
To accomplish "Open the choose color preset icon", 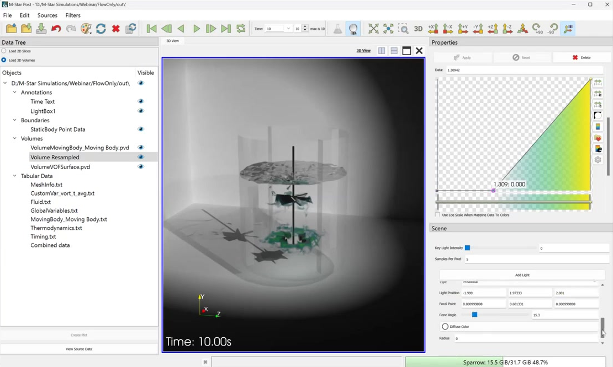I will 598,127.
